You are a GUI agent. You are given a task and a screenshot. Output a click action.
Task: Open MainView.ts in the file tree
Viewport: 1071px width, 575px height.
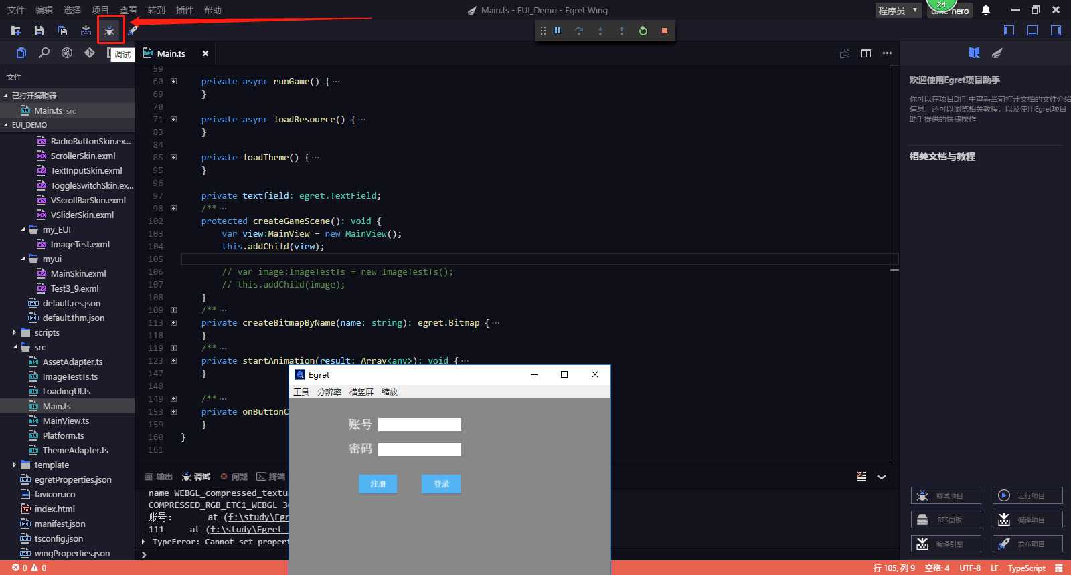(x=67, y=421)
